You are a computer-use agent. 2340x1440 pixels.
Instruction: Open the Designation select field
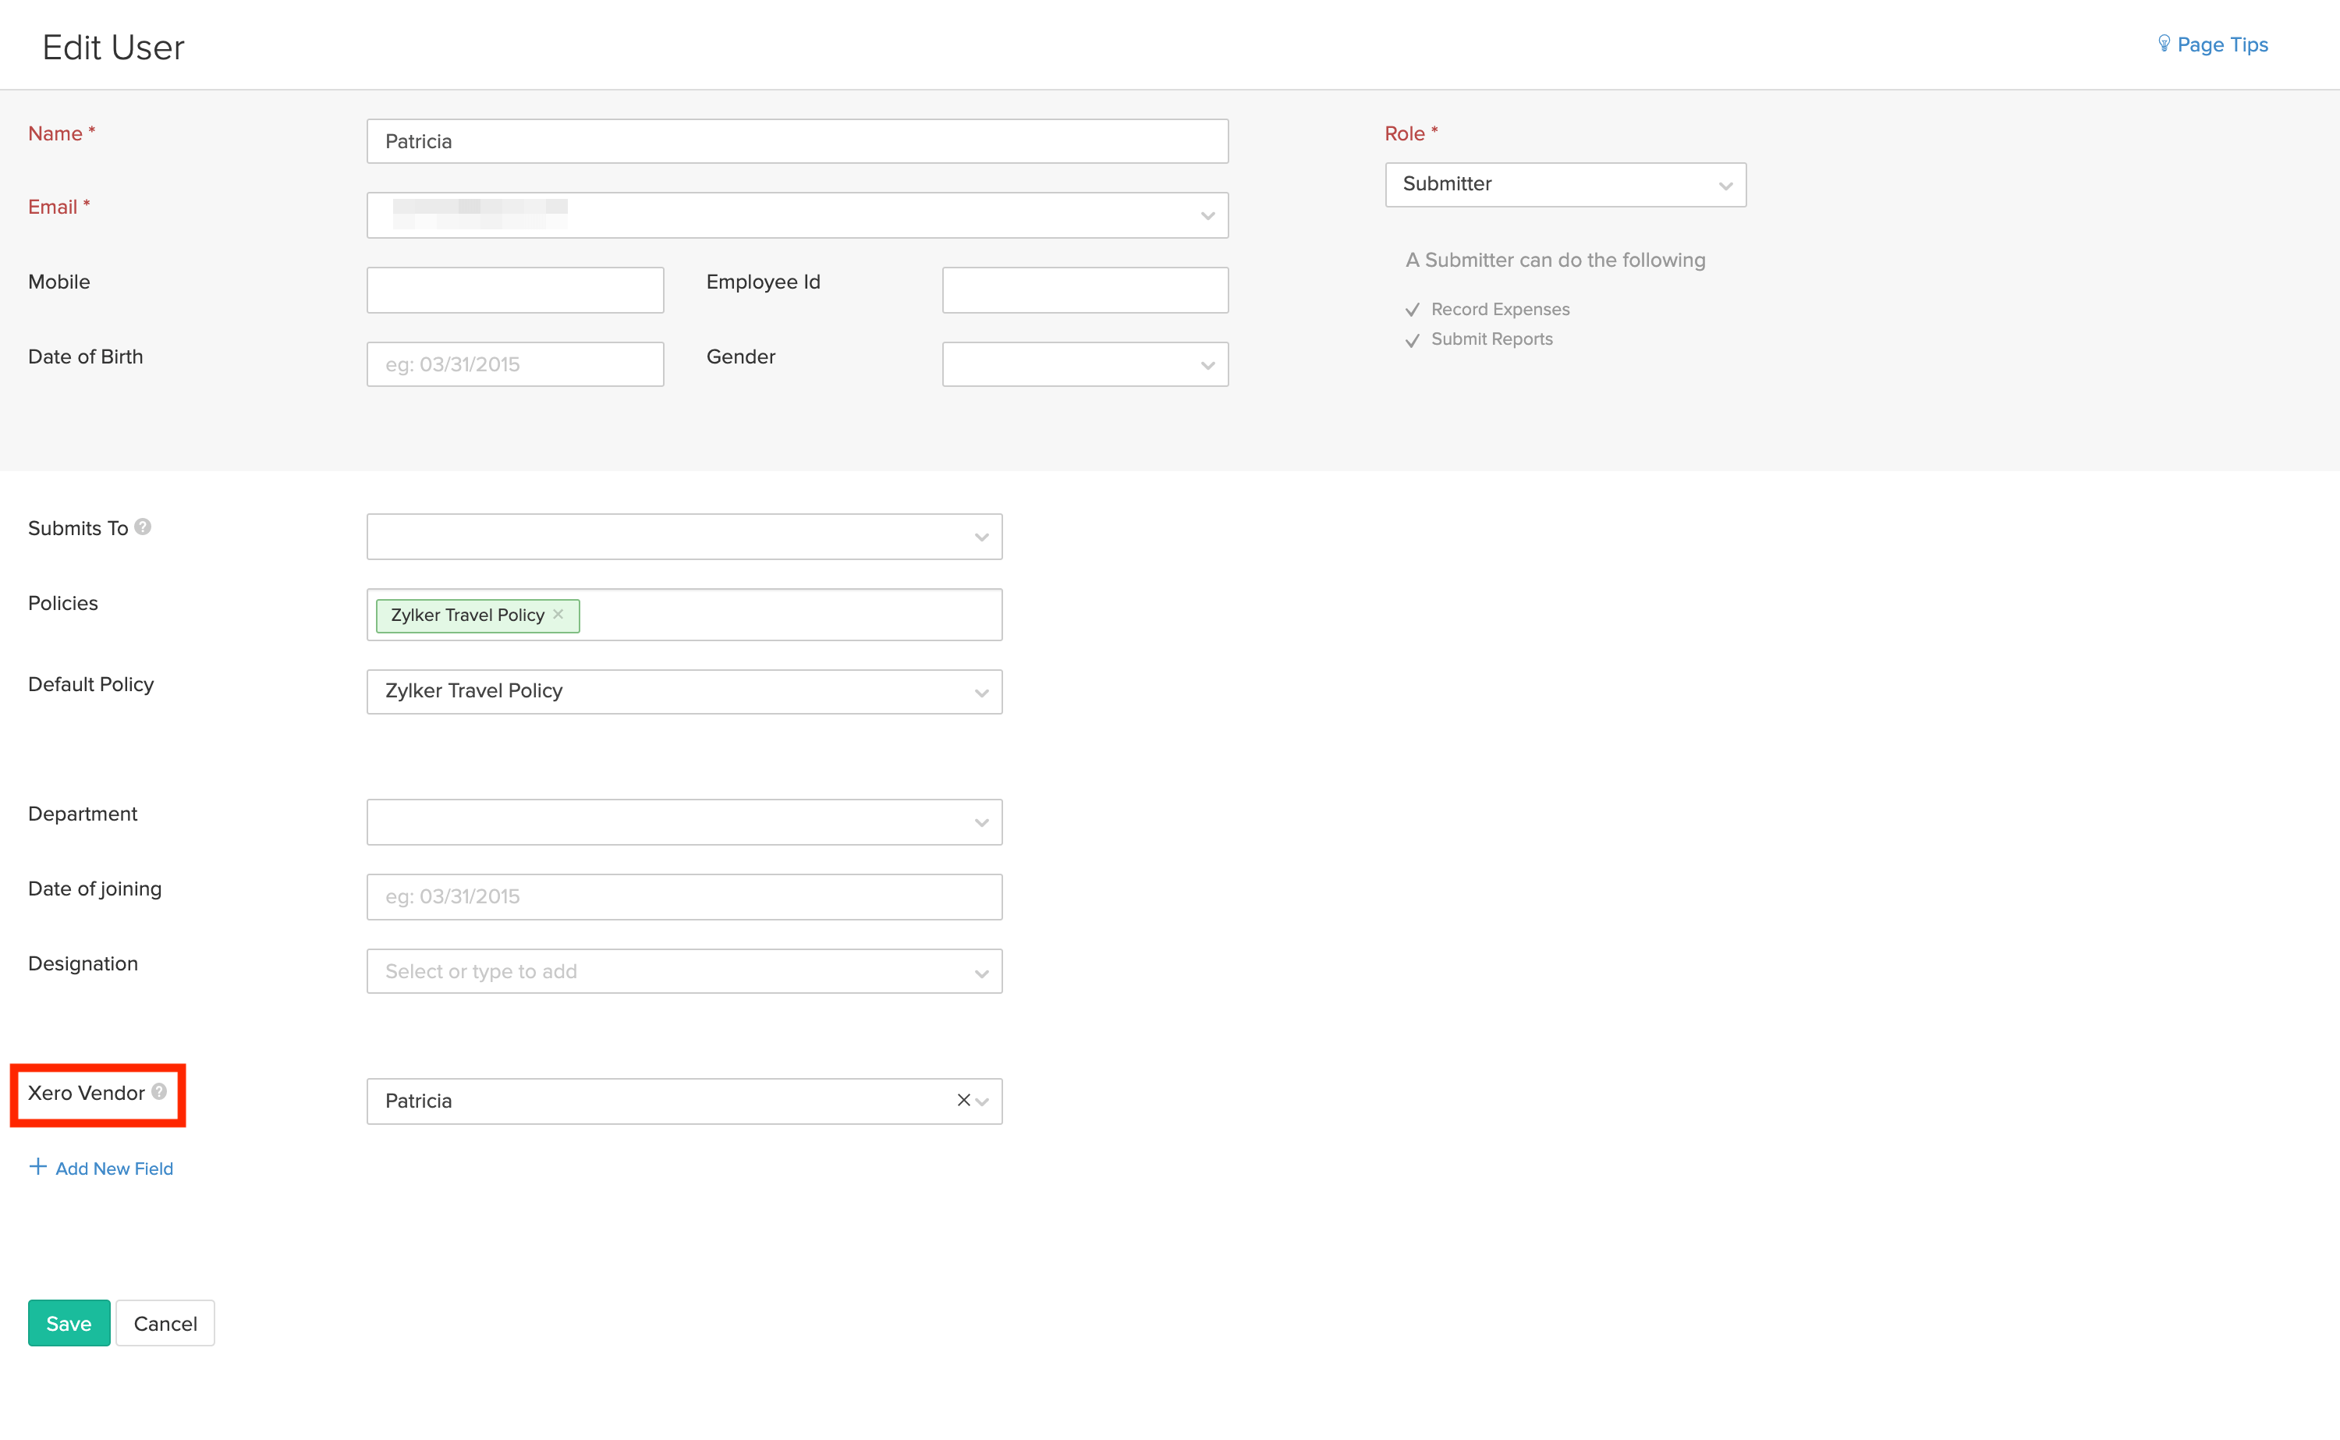[683, 971]
